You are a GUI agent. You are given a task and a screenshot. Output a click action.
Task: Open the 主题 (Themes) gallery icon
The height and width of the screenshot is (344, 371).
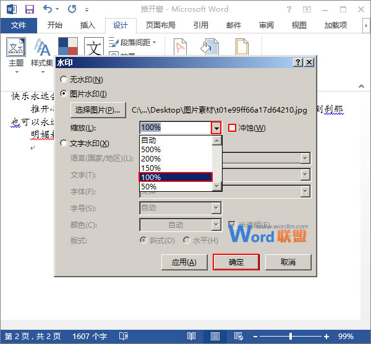point(16,47)
